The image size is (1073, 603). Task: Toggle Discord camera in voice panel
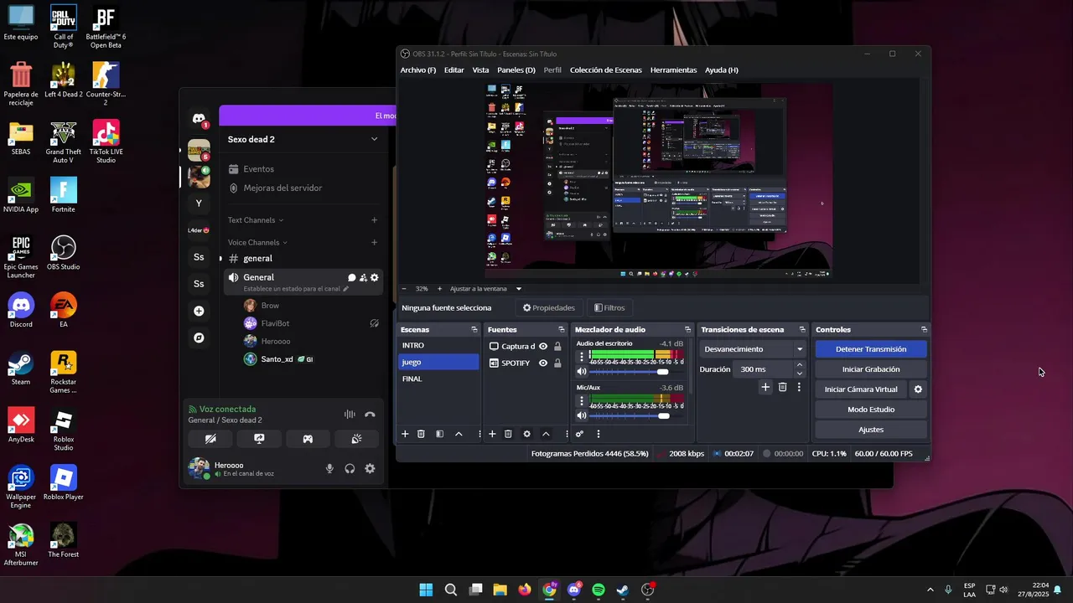210,439
